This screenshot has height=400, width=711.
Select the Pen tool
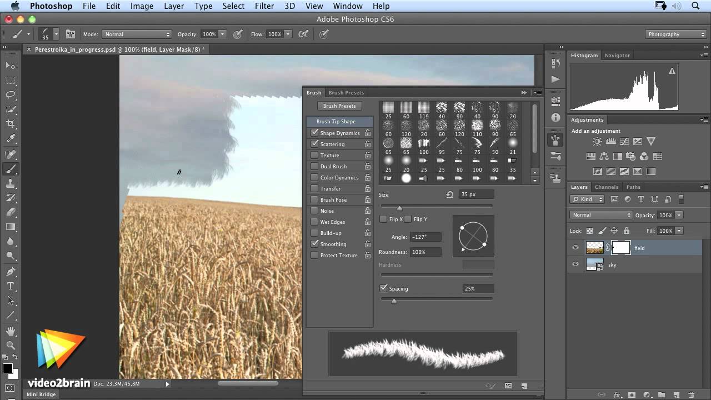11,272
